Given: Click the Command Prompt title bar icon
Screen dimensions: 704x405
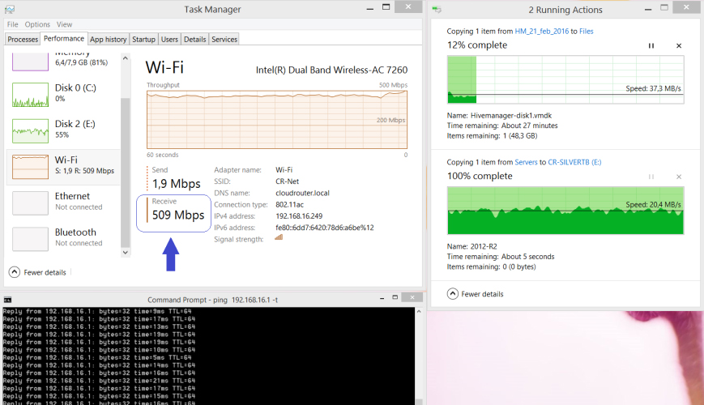Looking at the screenshot, I should click(7, 300).
